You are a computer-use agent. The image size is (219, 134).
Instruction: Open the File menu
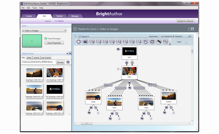(23, 8)
